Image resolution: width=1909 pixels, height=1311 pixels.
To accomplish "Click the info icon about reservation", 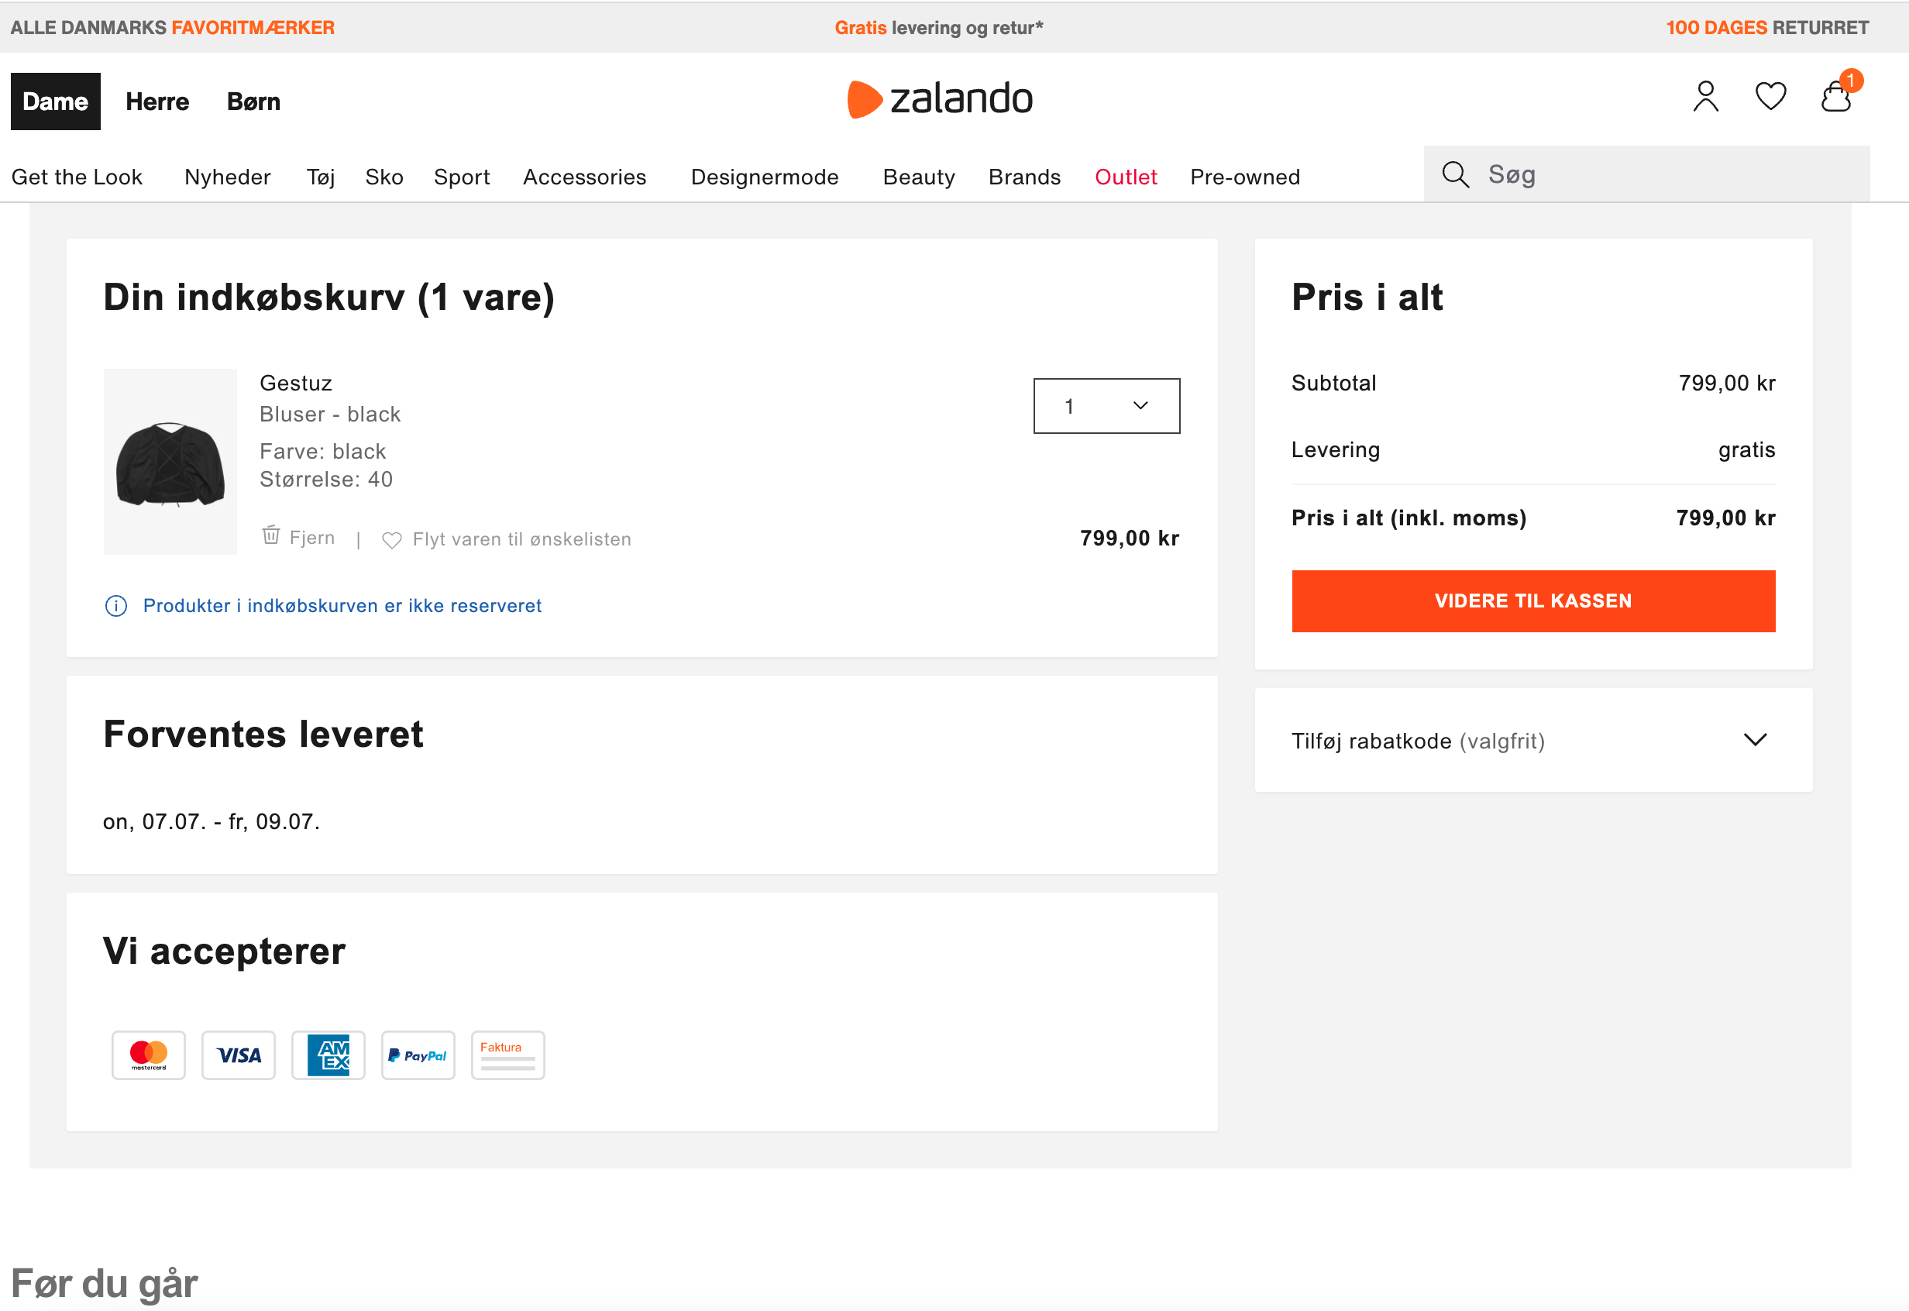I will coord(115,606).
